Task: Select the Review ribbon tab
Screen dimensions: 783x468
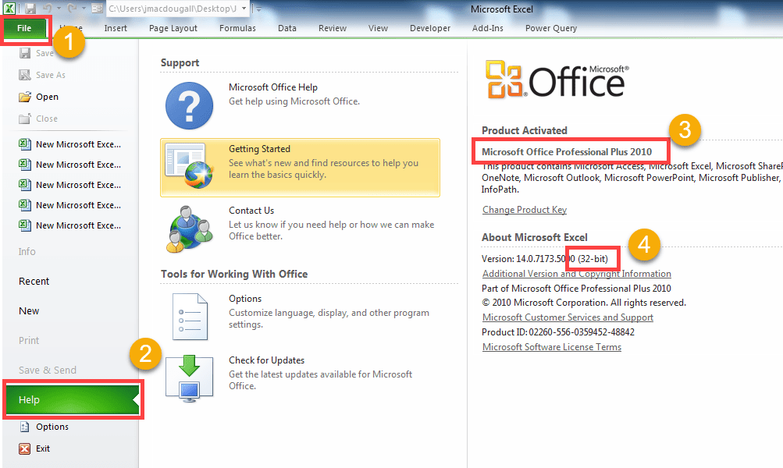Action: tap(333, 28)
